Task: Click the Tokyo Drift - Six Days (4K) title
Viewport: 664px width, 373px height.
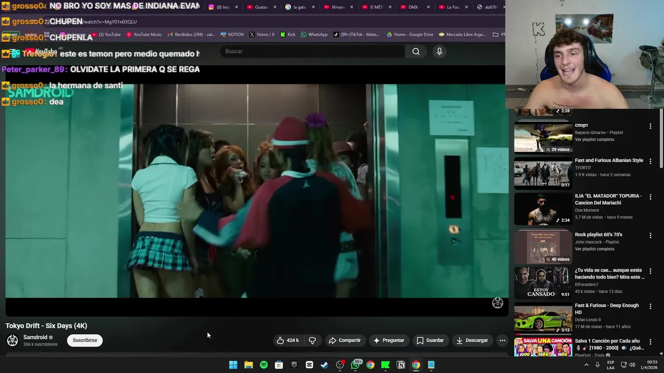Action: 46,326
